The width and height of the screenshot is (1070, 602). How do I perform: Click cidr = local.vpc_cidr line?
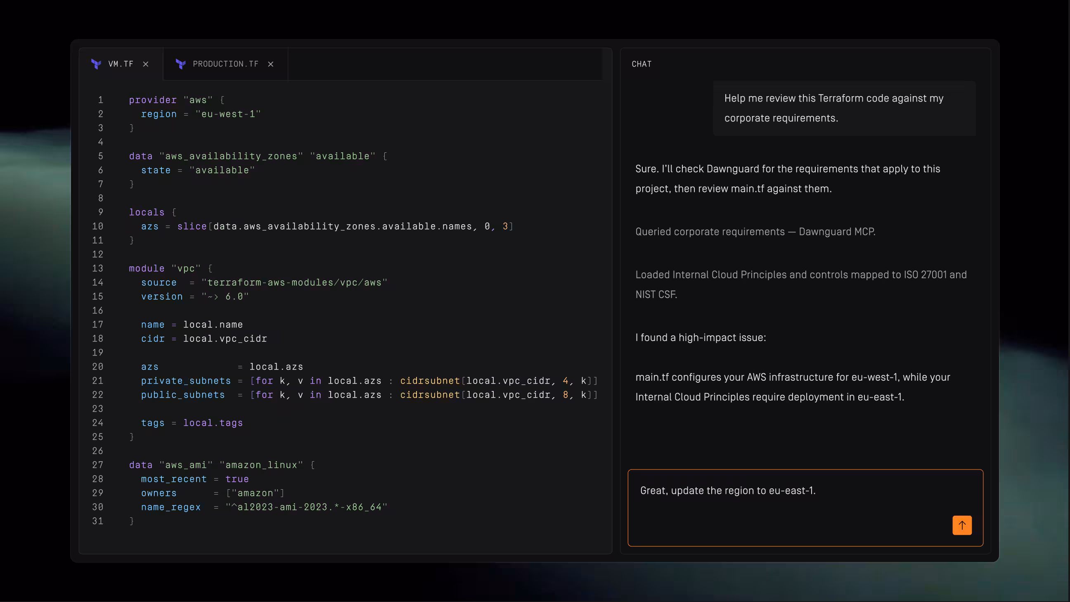(x=204, y=339)
